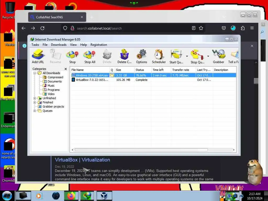Sort by Size column header
Screen dimensions: 268x201
click(x=125, y=70)
